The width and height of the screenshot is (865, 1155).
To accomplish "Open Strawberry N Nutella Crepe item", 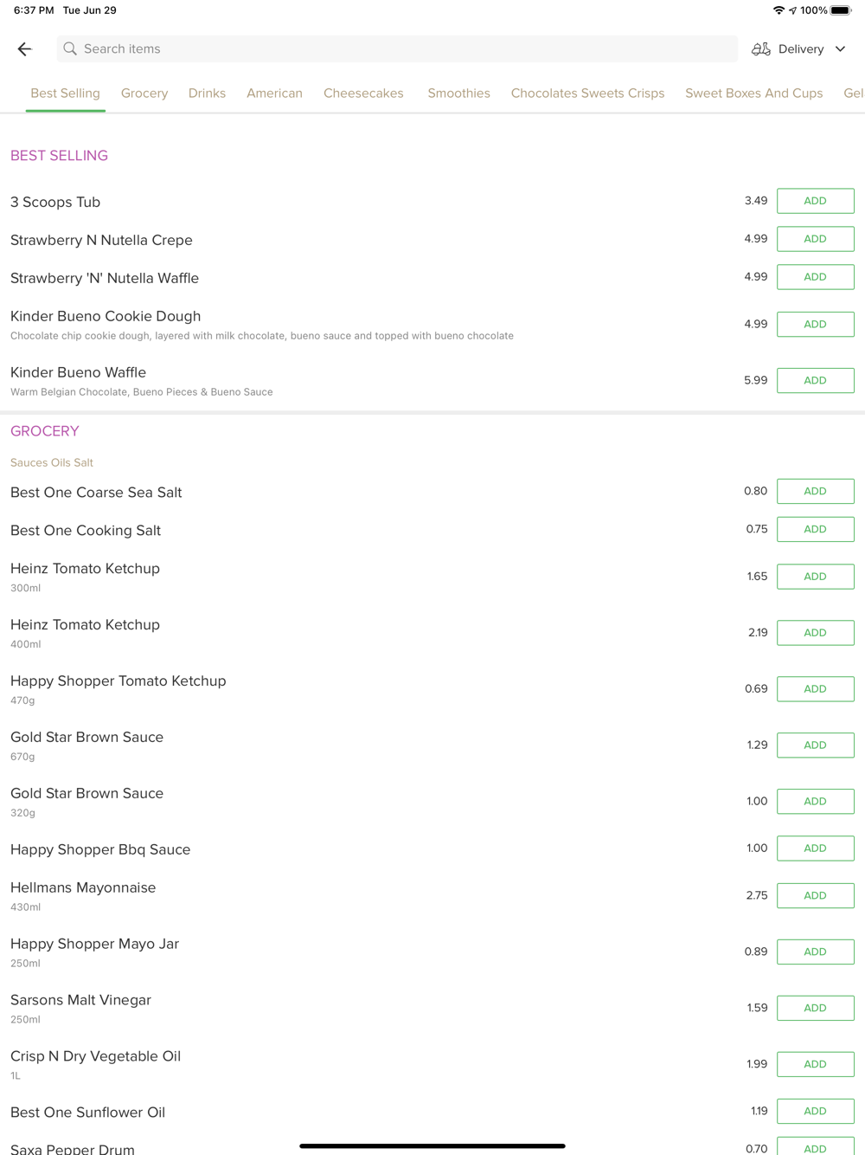I will 101,240.
